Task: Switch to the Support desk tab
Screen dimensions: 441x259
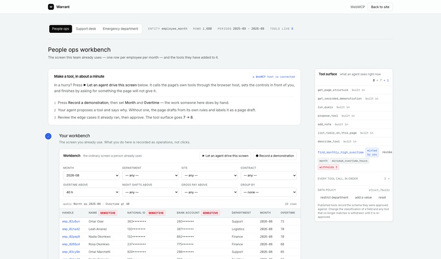Action: pos(86,28)
